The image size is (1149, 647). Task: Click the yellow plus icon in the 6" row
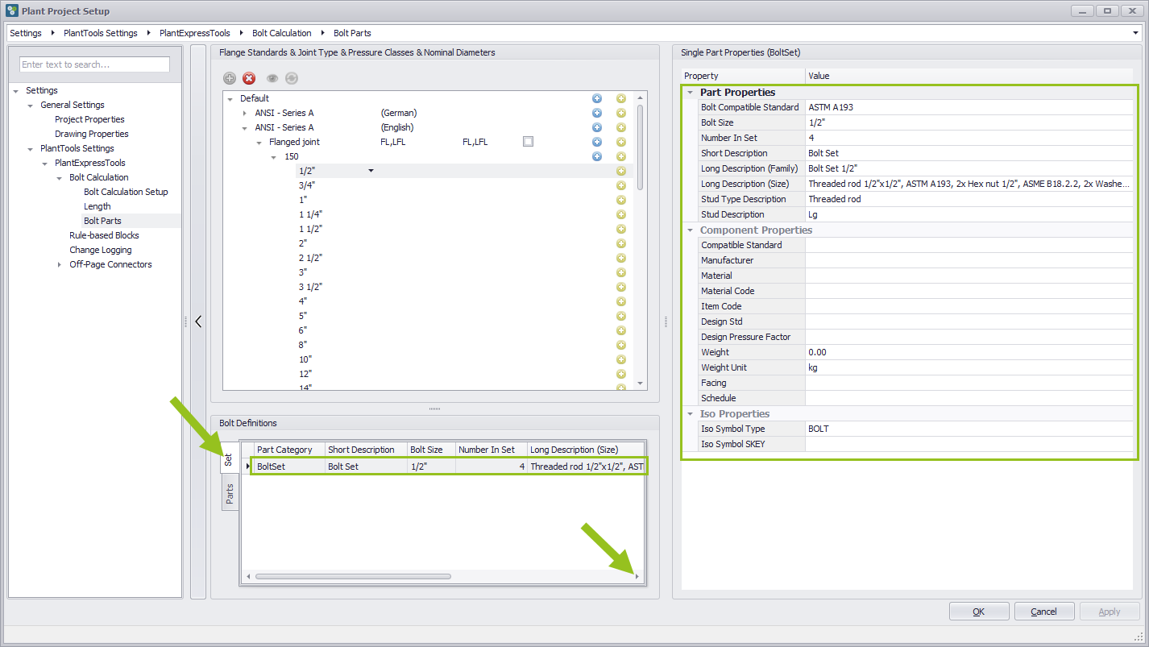coord(621,330)
